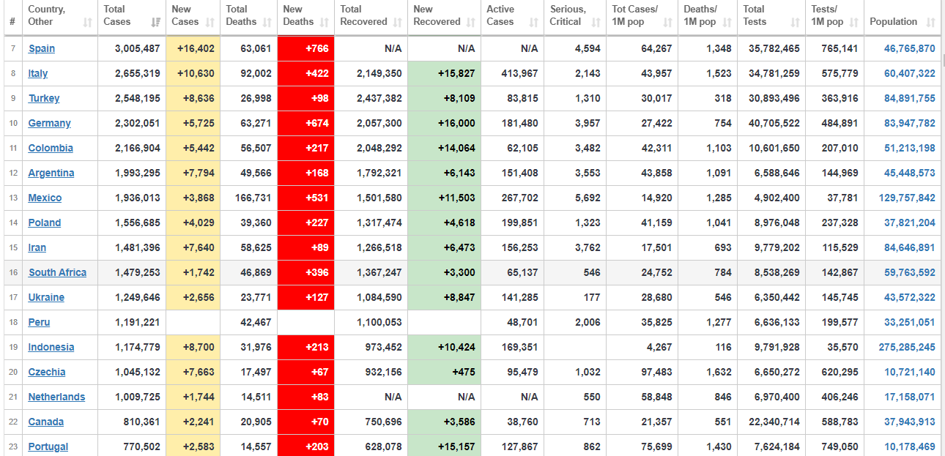Select Canada's total tests value 22,340,714
Viewport: 945px width, 456px height.
pos(771,422)
